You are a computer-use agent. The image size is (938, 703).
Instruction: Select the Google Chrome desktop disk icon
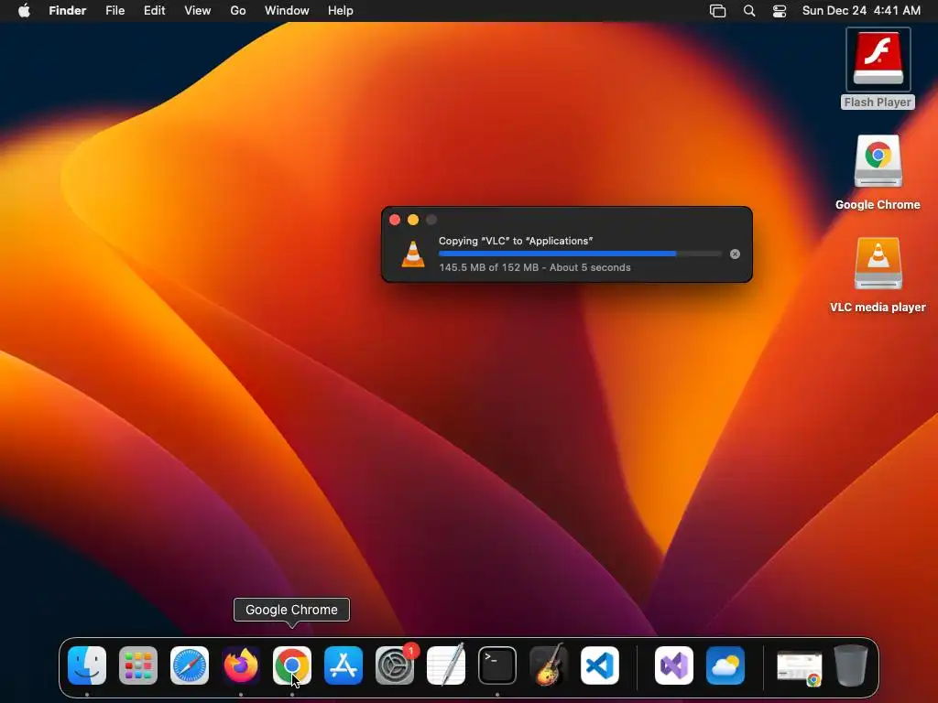pos(878,161)
